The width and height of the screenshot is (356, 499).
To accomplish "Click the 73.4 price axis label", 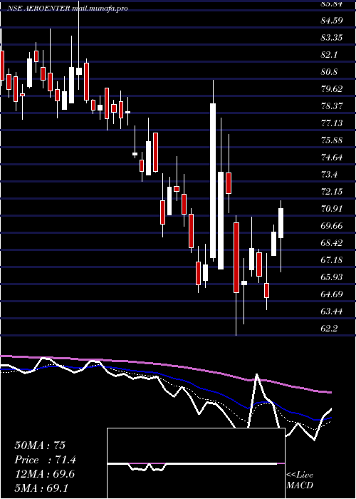I will click(330, 175).
